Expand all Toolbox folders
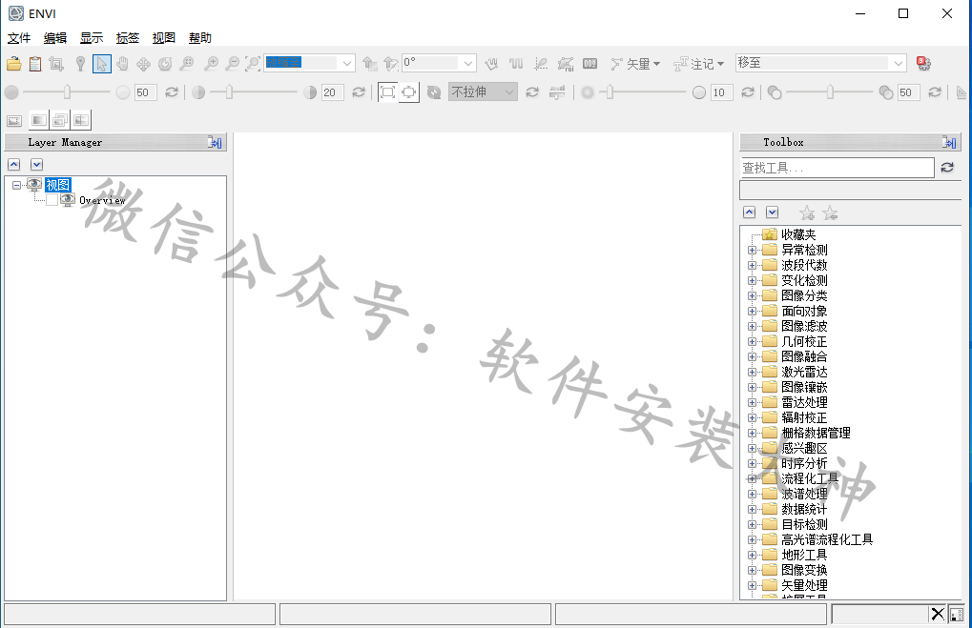Image resolution: width=972 pixels, height=628 pixels. tap(772, 213)
